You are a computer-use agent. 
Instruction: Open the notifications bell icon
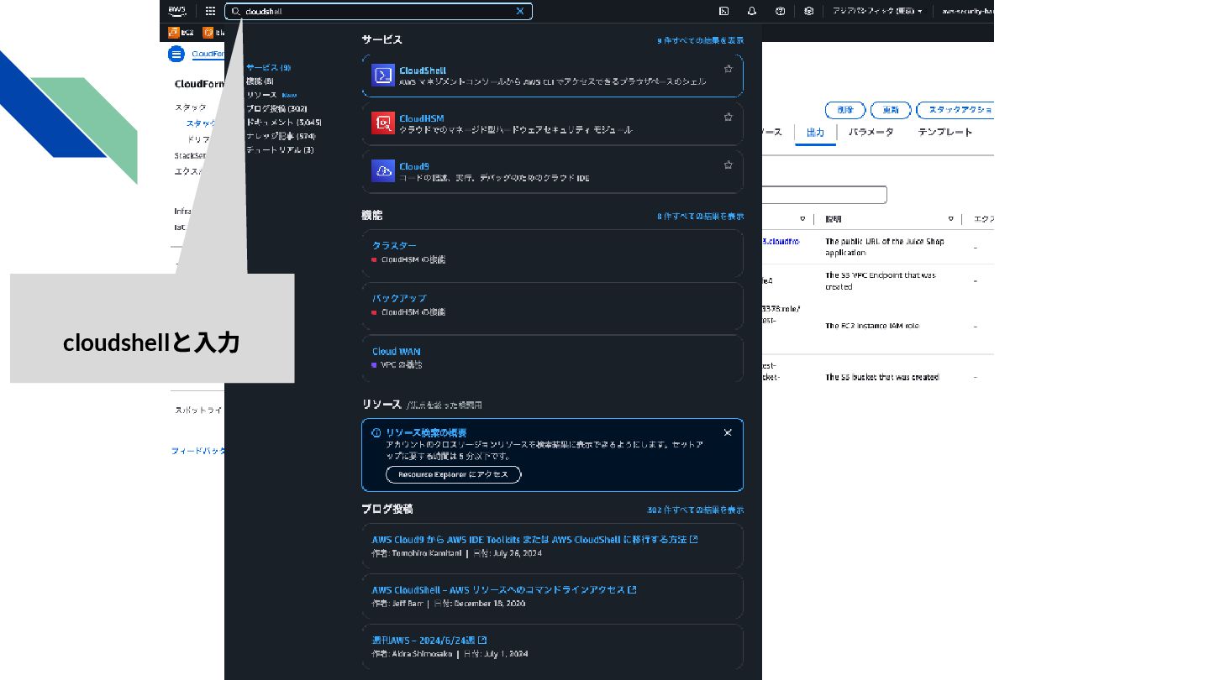click(x=752, y=11)
